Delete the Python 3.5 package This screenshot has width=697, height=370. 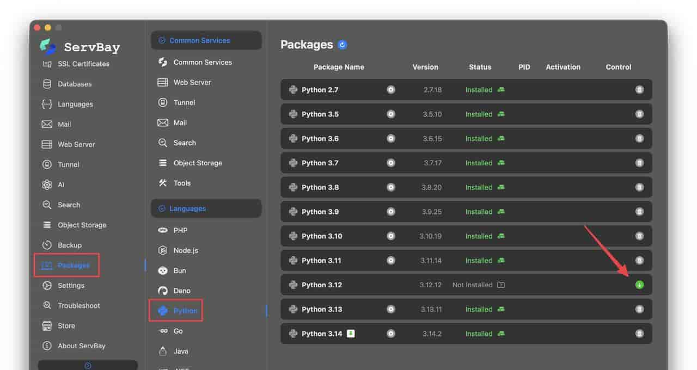pos(639,114)
